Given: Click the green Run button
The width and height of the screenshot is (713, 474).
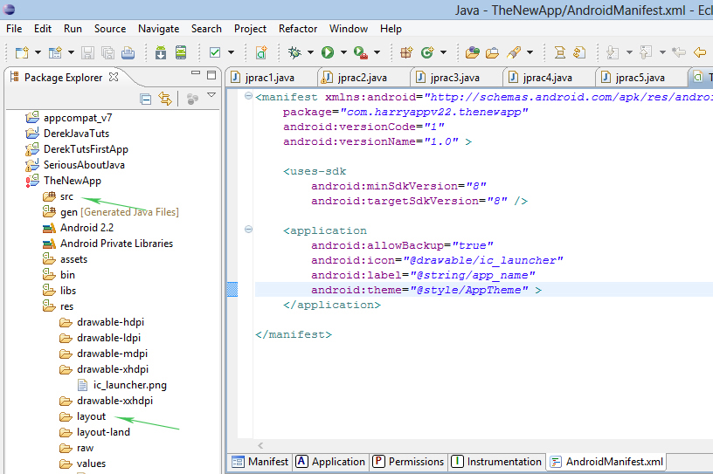Looking at the screenshot, I should pyautogui.click(x=328, y=52).
